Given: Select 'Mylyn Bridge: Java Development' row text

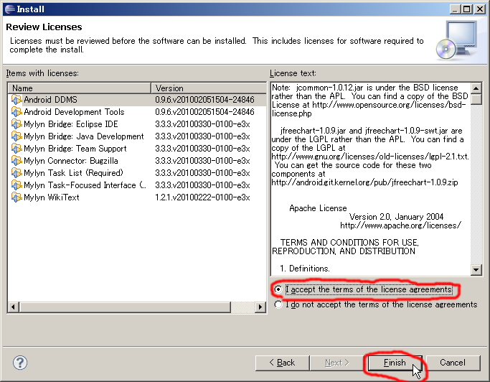Looking at the screenshot, I should coord(84,136).
